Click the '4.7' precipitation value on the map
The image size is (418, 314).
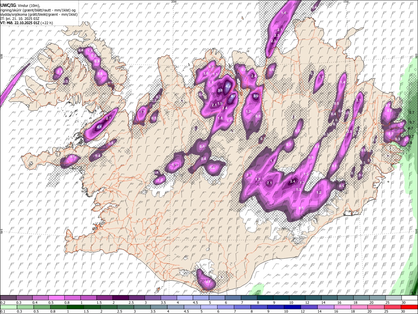click(233, 96)
